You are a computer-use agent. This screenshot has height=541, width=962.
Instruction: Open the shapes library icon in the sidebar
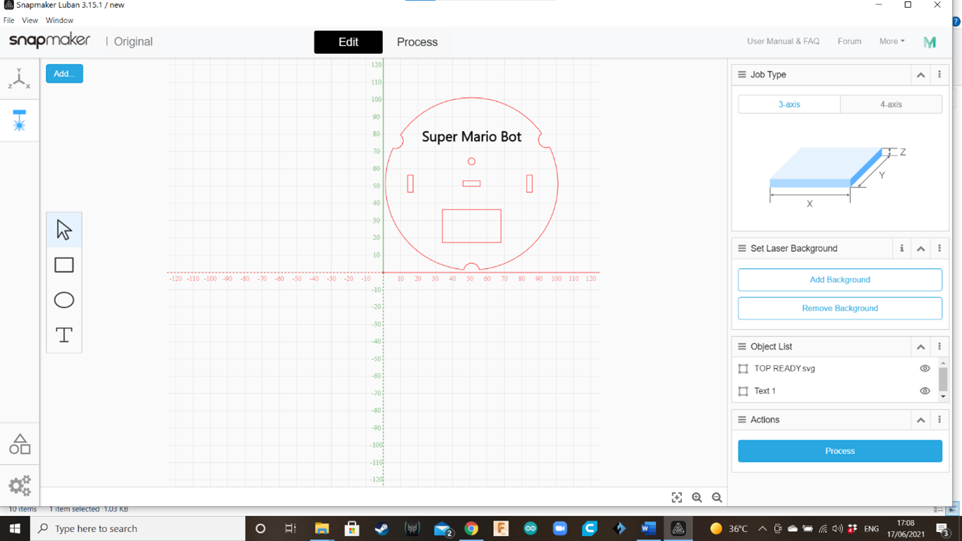point(20,444)
